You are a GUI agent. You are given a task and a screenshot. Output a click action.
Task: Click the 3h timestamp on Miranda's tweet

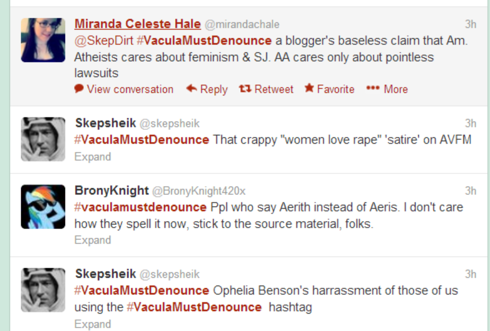point(471,24)
